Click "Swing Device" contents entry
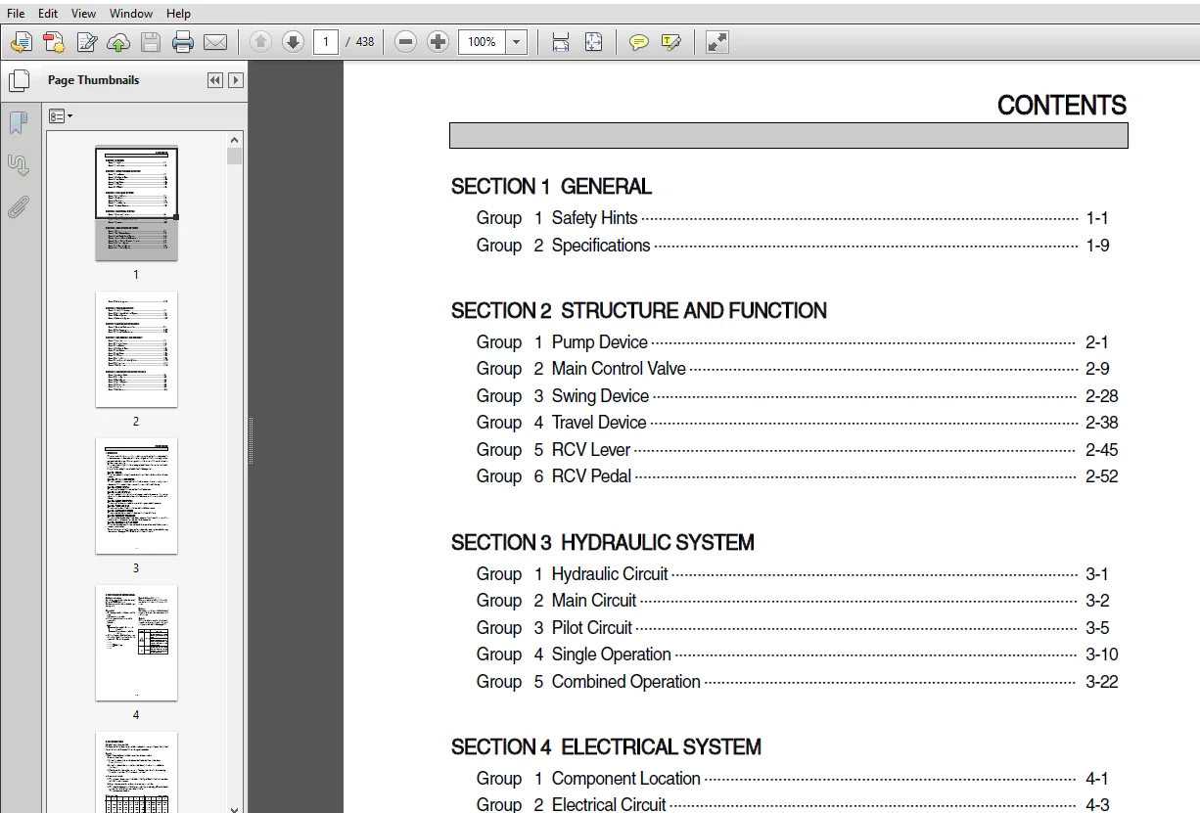Image resolution: width=1200 pixels, height=813 pixels. click(x=600, y=396)
